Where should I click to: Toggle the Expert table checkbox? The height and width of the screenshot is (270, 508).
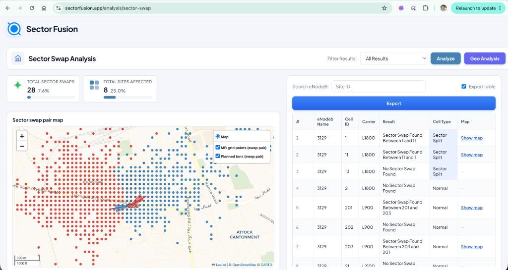point(464,86)
